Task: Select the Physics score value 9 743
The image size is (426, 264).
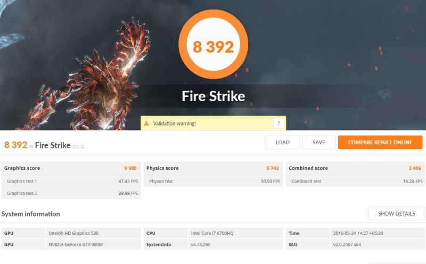Action: click(x=273, y=168)
